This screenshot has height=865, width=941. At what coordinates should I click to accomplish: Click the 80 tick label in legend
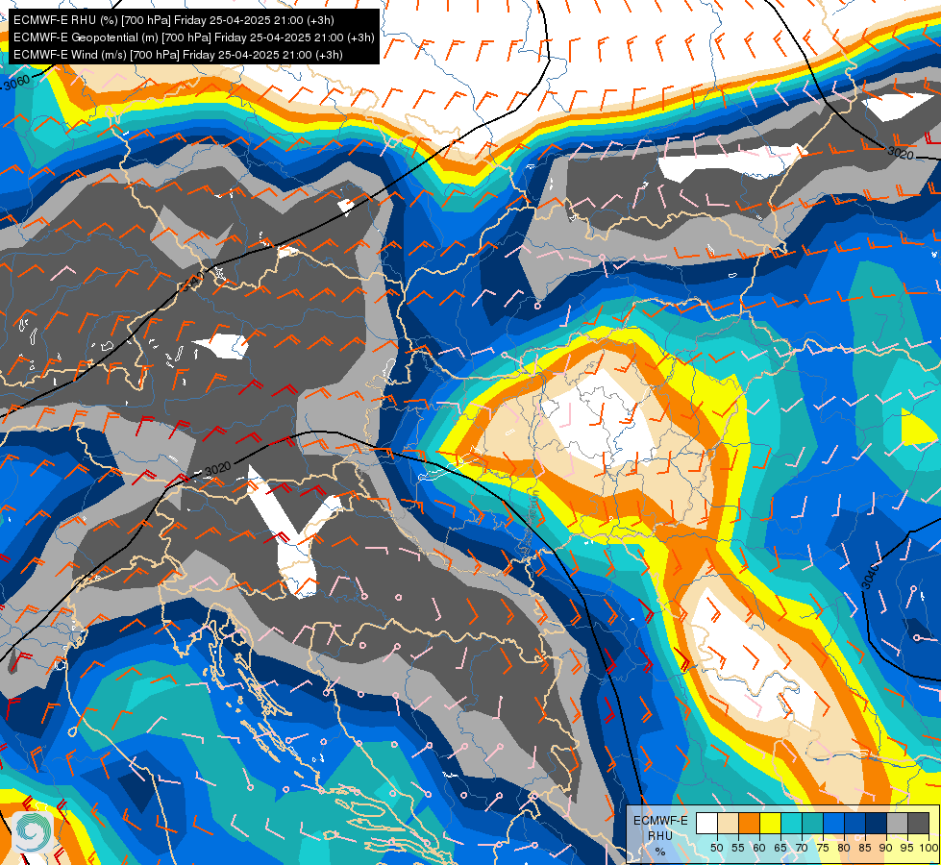click(844, 848)
